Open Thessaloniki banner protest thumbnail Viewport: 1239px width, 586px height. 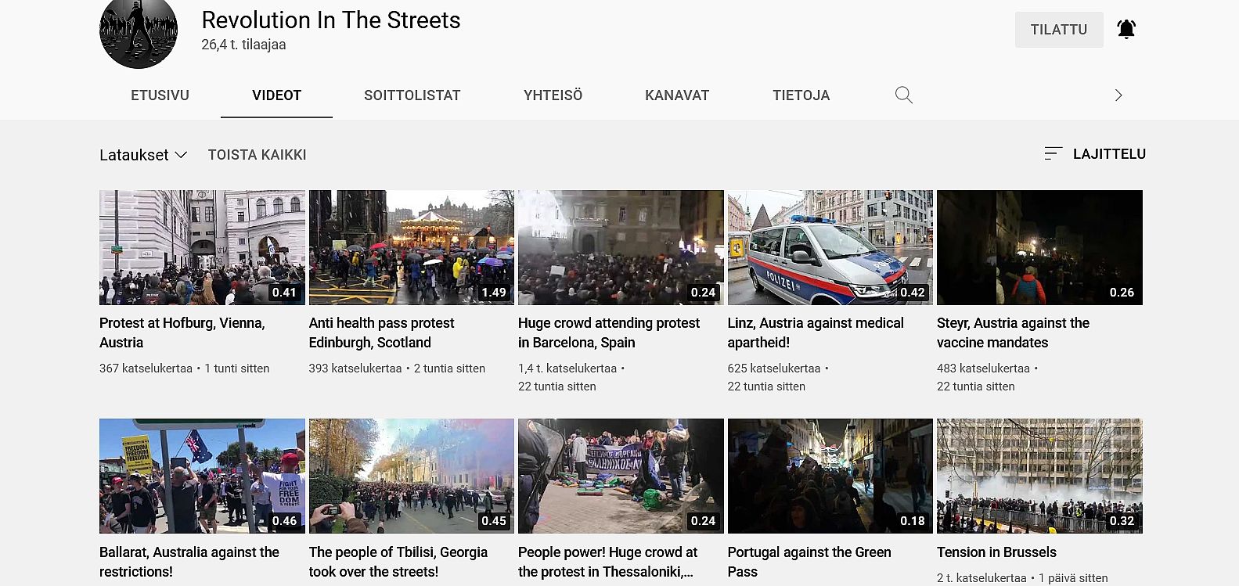pyautogui.click(x=621, y=476)
